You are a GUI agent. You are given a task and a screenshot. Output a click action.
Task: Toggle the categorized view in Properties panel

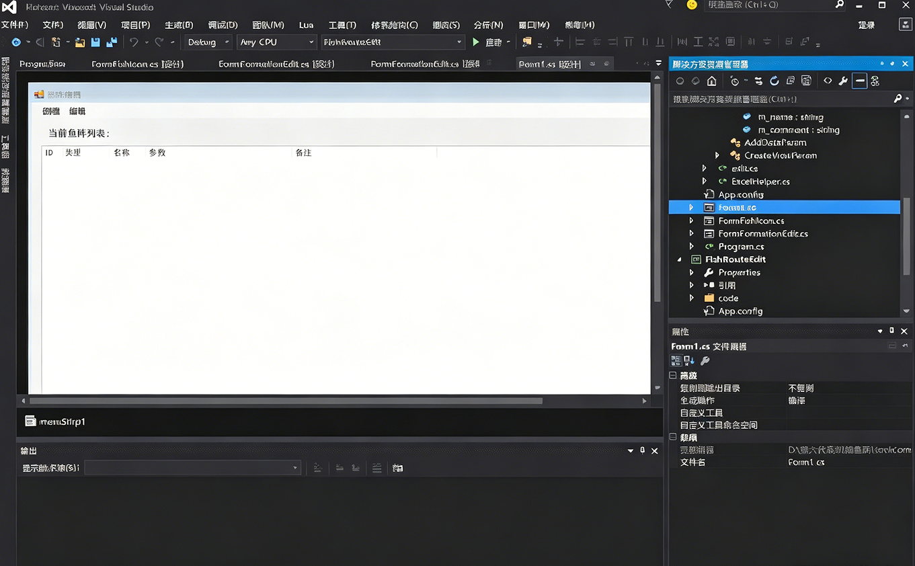pos(676,361)
